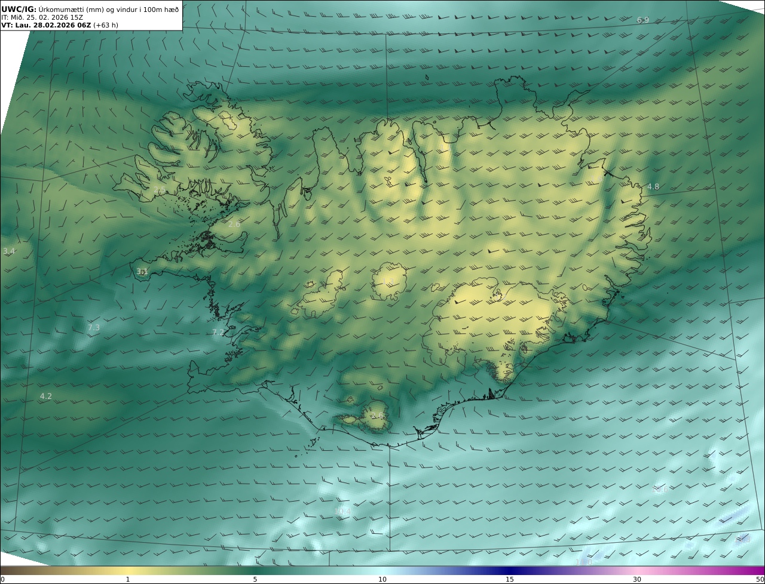Click the 2.5 value label in the Westfjords

160,190
